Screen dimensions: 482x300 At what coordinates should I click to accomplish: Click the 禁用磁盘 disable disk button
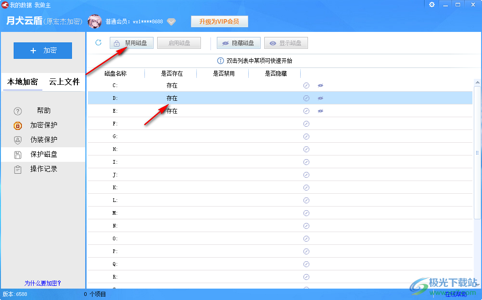click(132, 43)
